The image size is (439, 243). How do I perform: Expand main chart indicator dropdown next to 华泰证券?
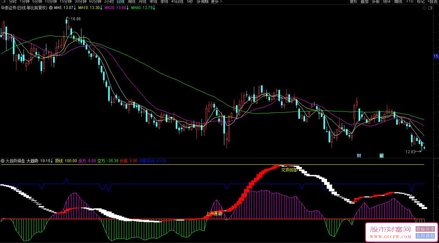point(50,8)
